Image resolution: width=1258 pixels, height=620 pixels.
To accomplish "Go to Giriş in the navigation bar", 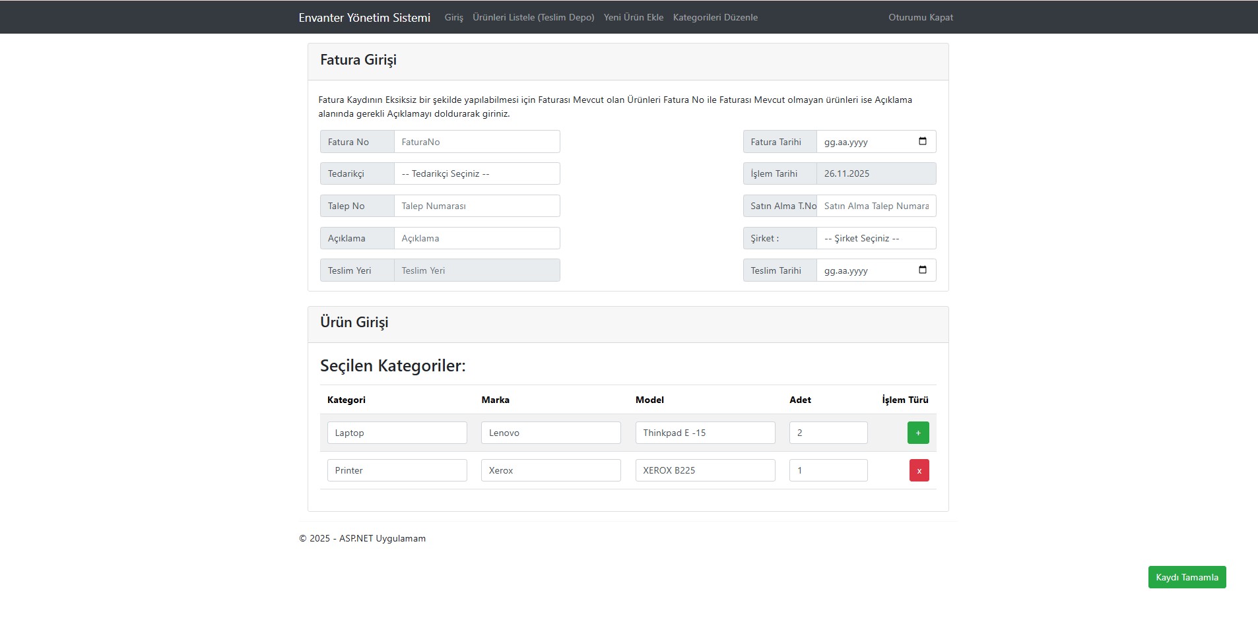I will 453,17.
